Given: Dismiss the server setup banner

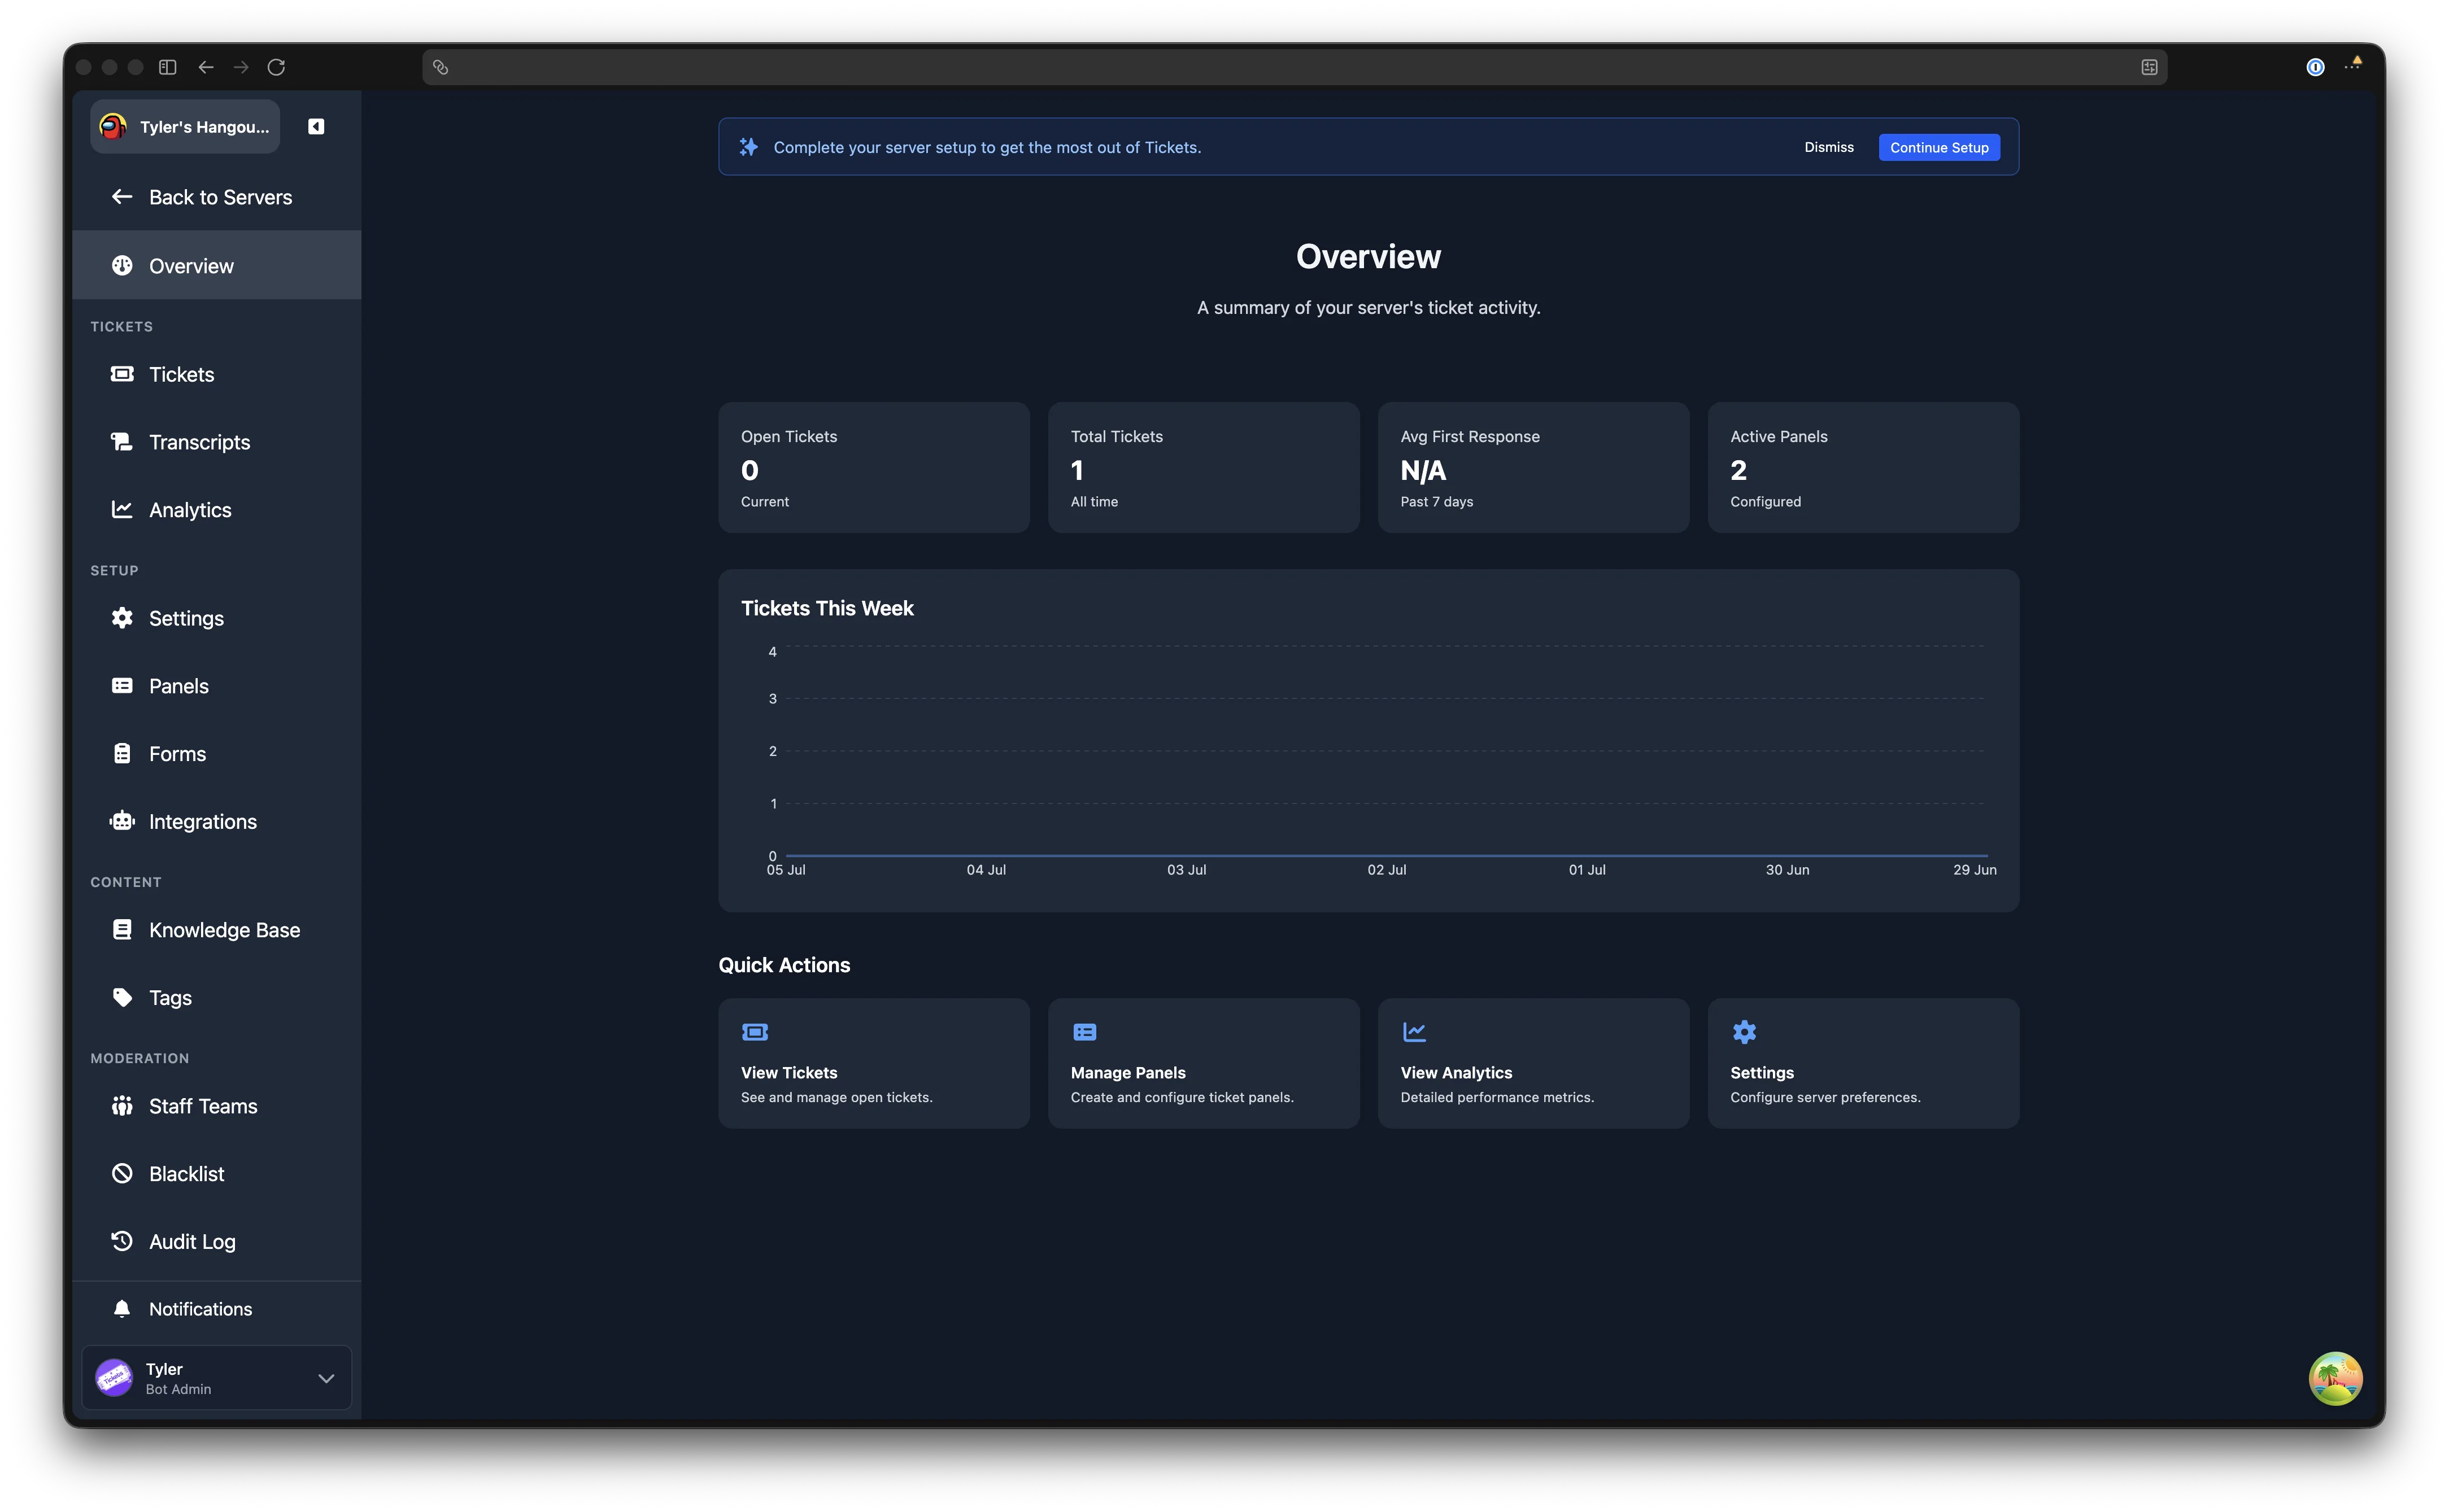Looking at the screenshot, I should click(1829, 147).
